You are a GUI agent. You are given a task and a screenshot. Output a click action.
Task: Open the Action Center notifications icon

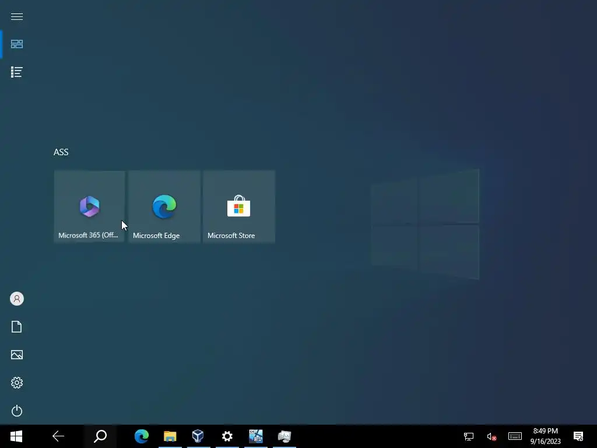click(x=578, y=436)
